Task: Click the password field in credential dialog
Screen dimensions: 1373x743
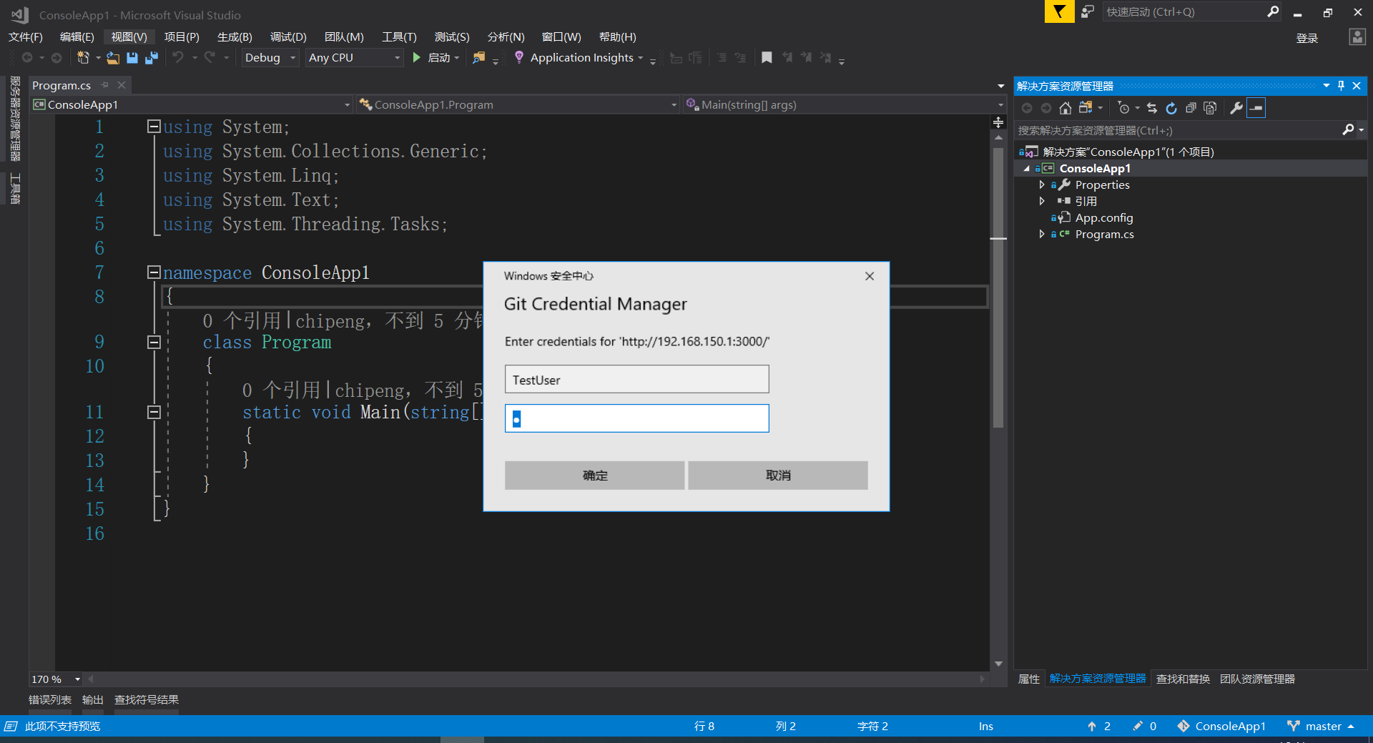Action: coord(636,418)
